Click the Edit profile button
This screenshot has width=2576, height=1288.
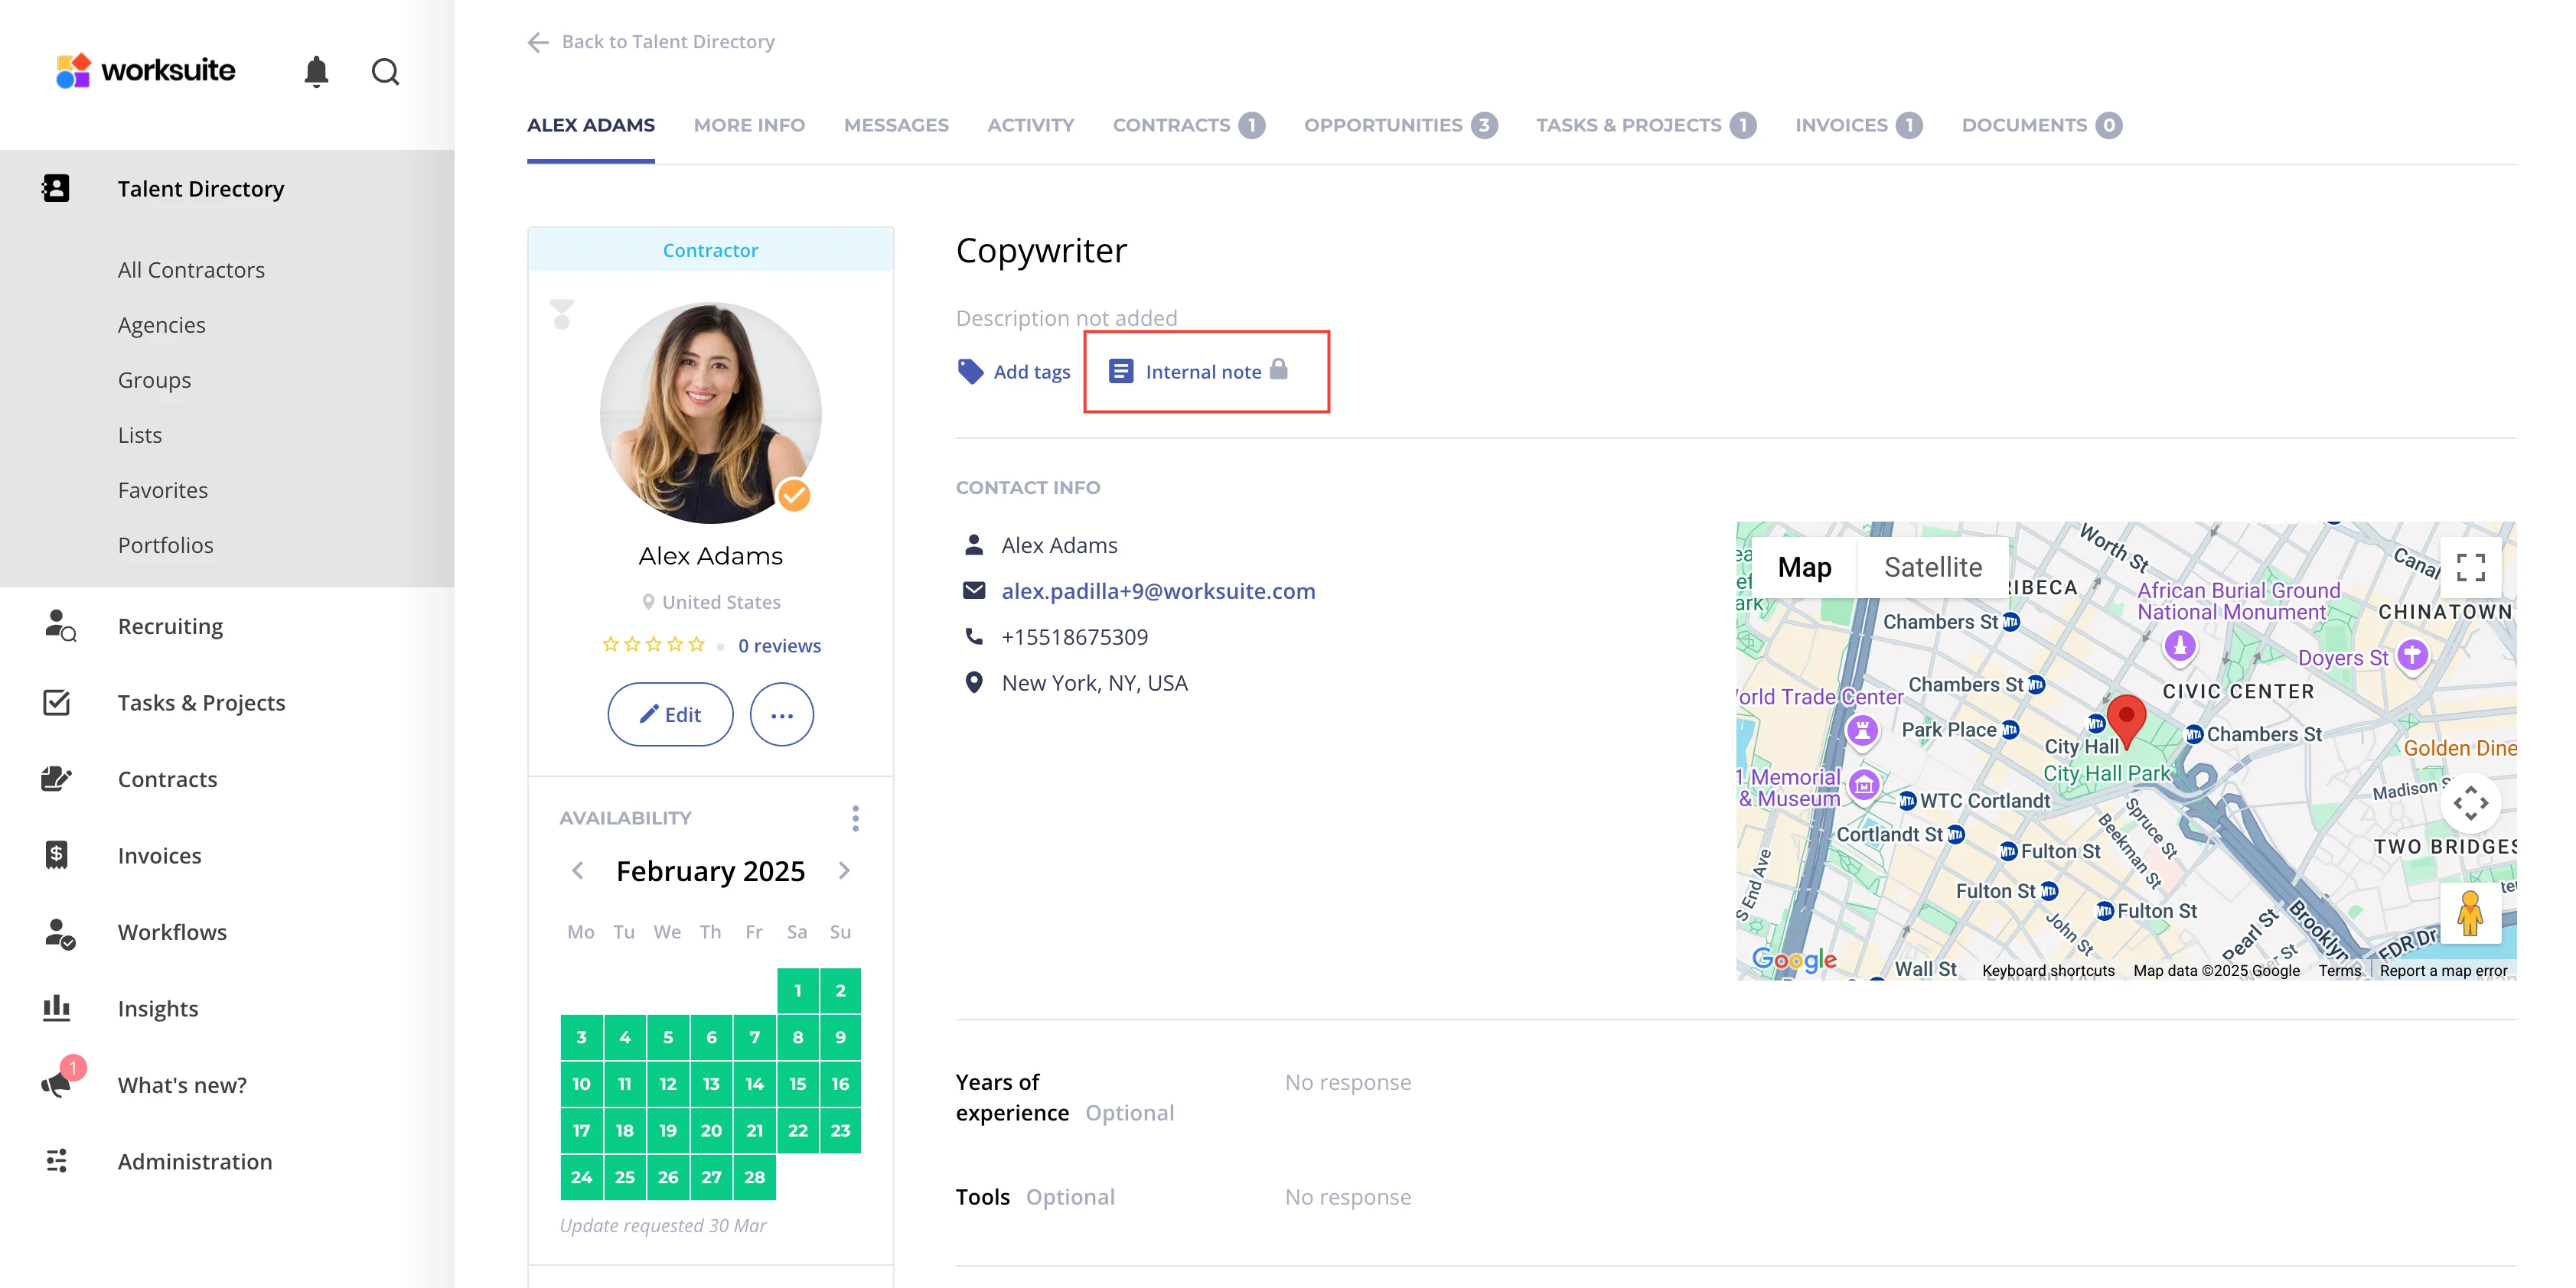point(670,714)
